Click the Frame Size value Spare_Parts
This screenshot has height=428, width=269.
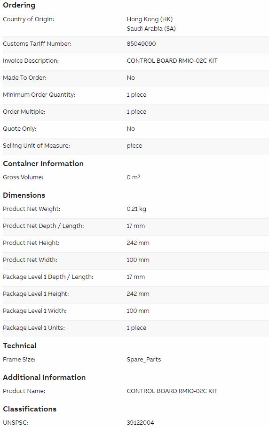pyautogui.click(x=143, y=360)
